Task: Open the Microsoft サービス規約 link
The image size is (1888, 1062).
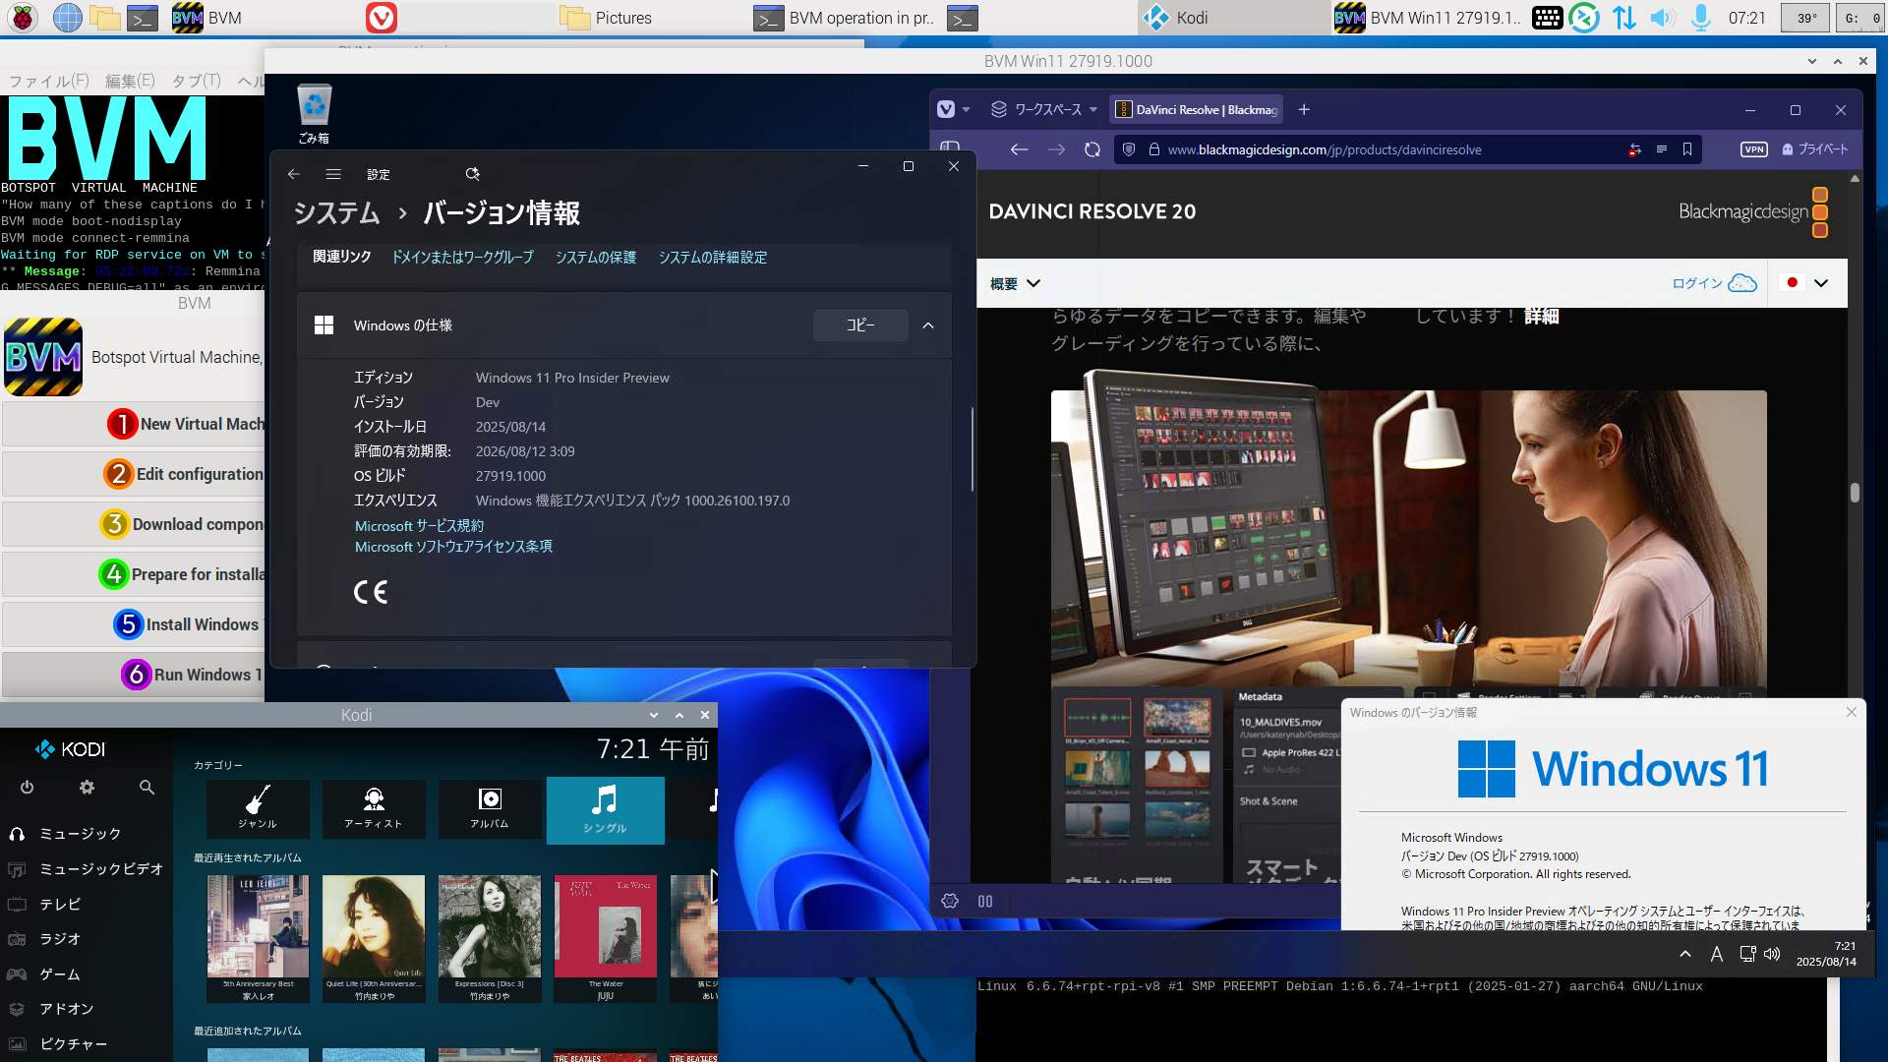Action: coord(419,526)
